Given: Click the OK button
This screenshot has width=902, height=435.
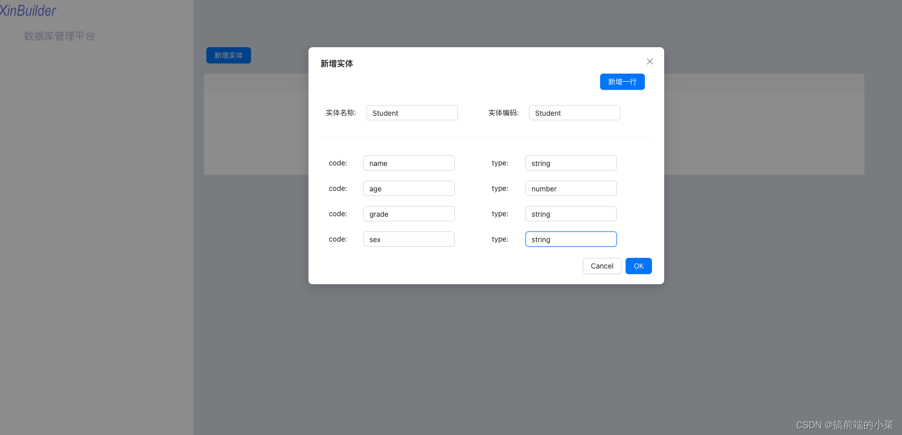Looking at the screenshot, I should point(638,266).
